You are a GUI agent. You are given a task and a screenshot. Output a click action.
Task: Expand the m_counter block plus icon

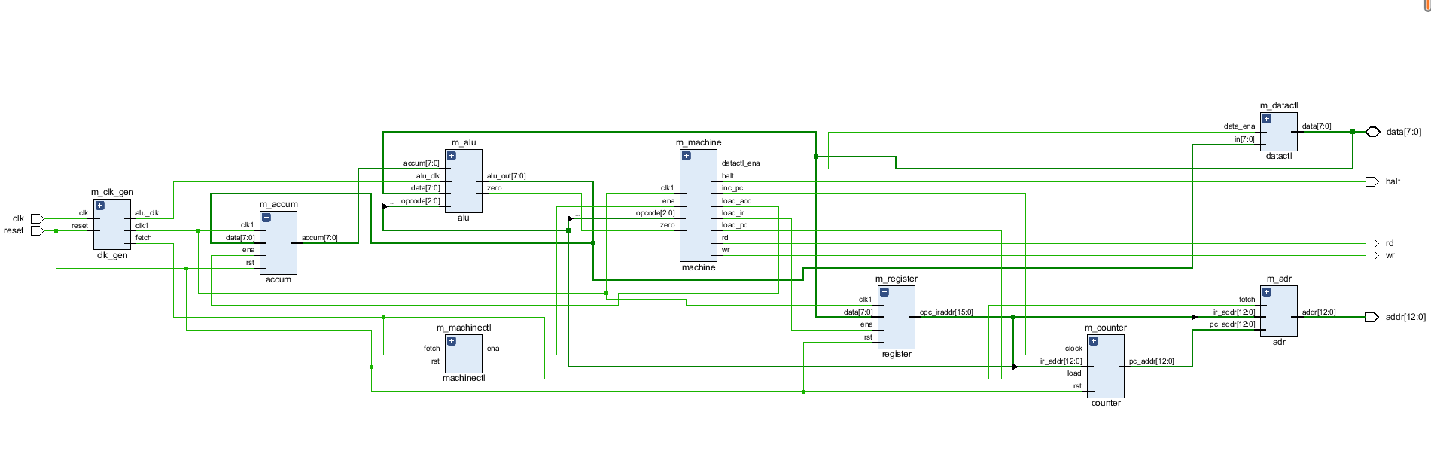[x=1094, y=341]
